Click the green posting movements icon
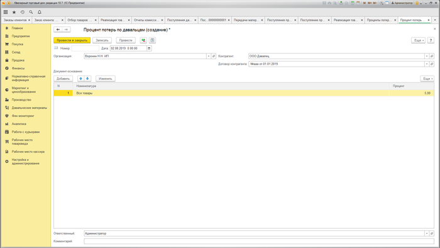The image size is (440, 248). point(143,40)
